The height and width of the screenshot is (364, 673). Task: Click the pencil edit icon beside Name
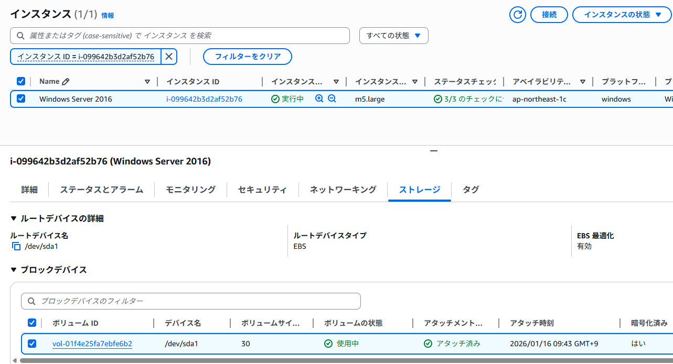pyautogui.click(x=66, y=82)
